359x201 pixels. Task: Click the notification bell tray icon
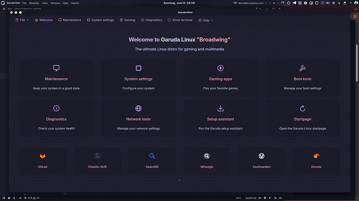pyautogui.click(x=345, y=3)
